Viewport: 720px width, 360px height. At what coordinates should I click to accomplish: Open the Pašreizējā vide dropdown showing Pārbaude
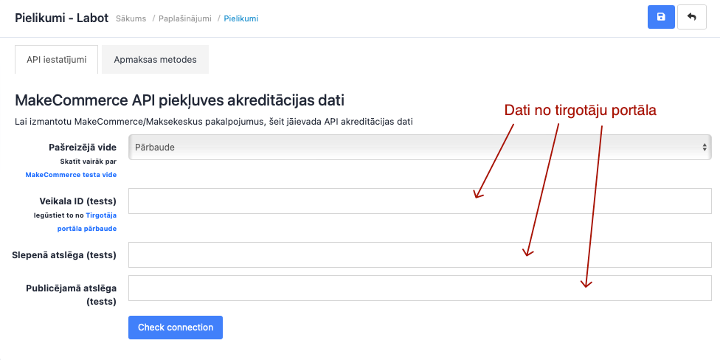click(419, 147)
